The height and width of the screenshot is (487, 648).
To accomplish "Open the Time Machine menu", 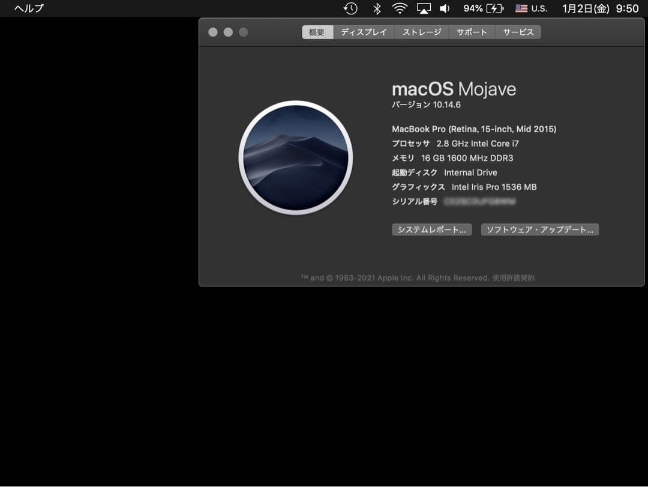I will 350,8.
